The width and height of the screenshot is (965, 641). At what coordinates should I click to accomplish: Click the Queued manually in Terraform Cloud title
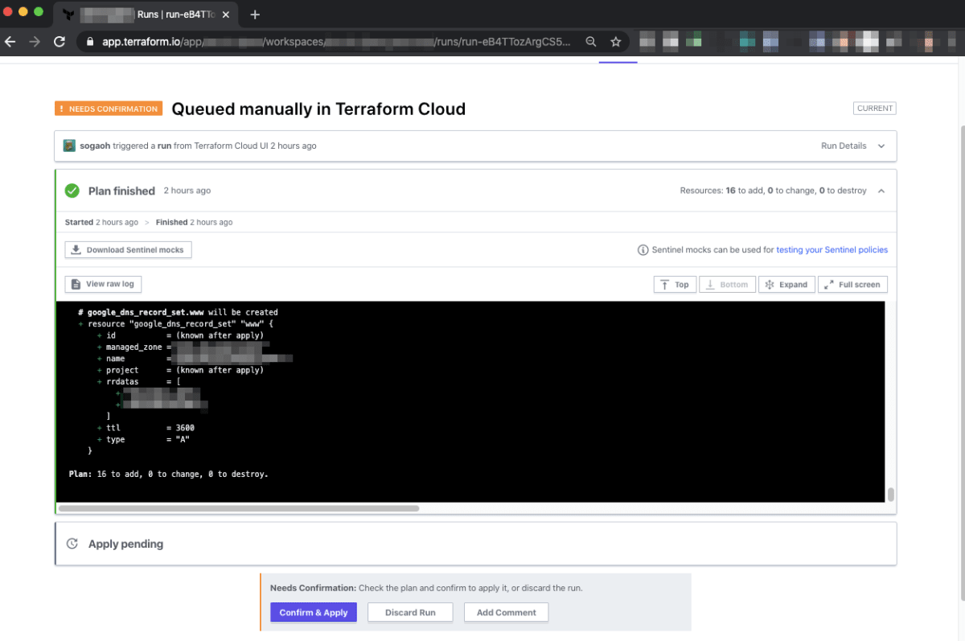[x=318, y=109]
